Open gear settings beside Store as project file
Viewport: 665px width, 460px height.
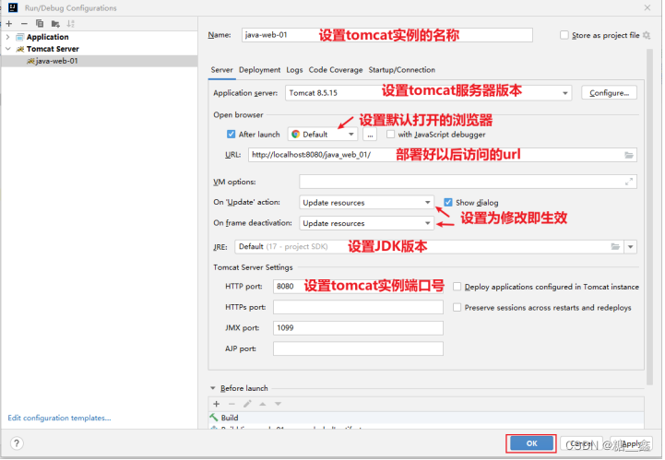[x=647, y=35]
